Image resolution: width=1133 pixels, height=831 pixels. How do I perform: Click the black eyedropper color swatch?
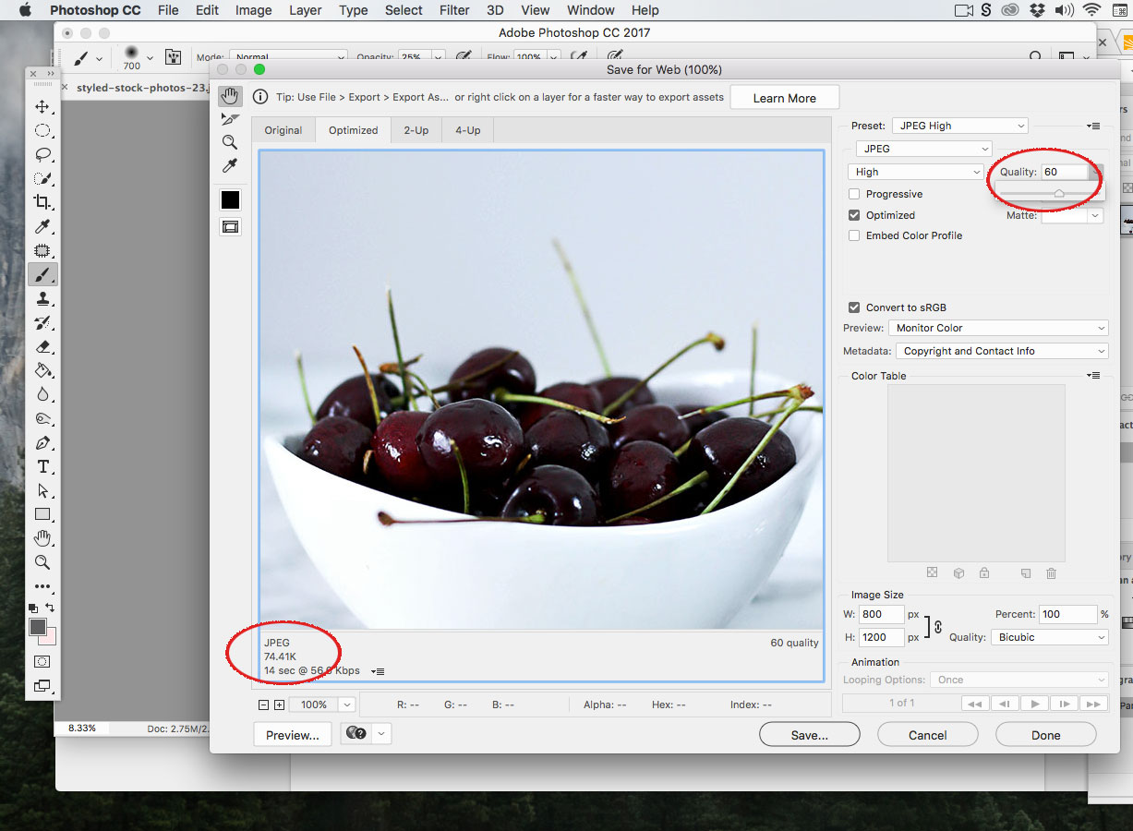pos(230,199)
